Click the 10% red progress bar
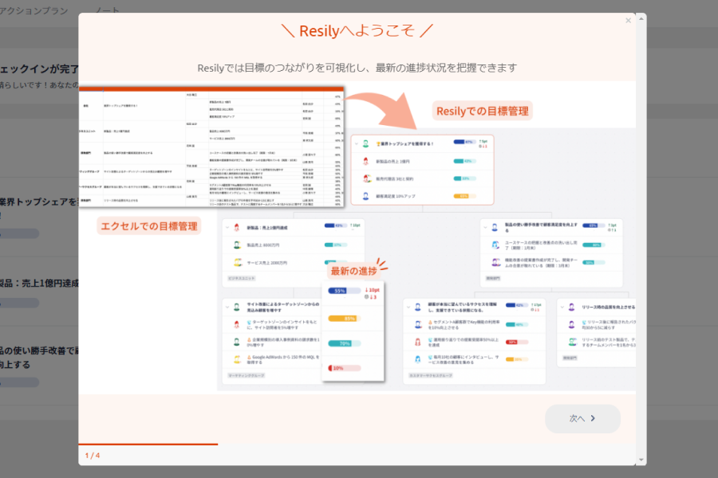718x478 pixels. [x=345, y=368]
